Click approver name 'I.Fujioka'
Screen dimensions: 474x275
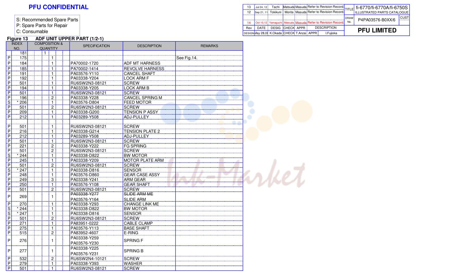point(331,33)
